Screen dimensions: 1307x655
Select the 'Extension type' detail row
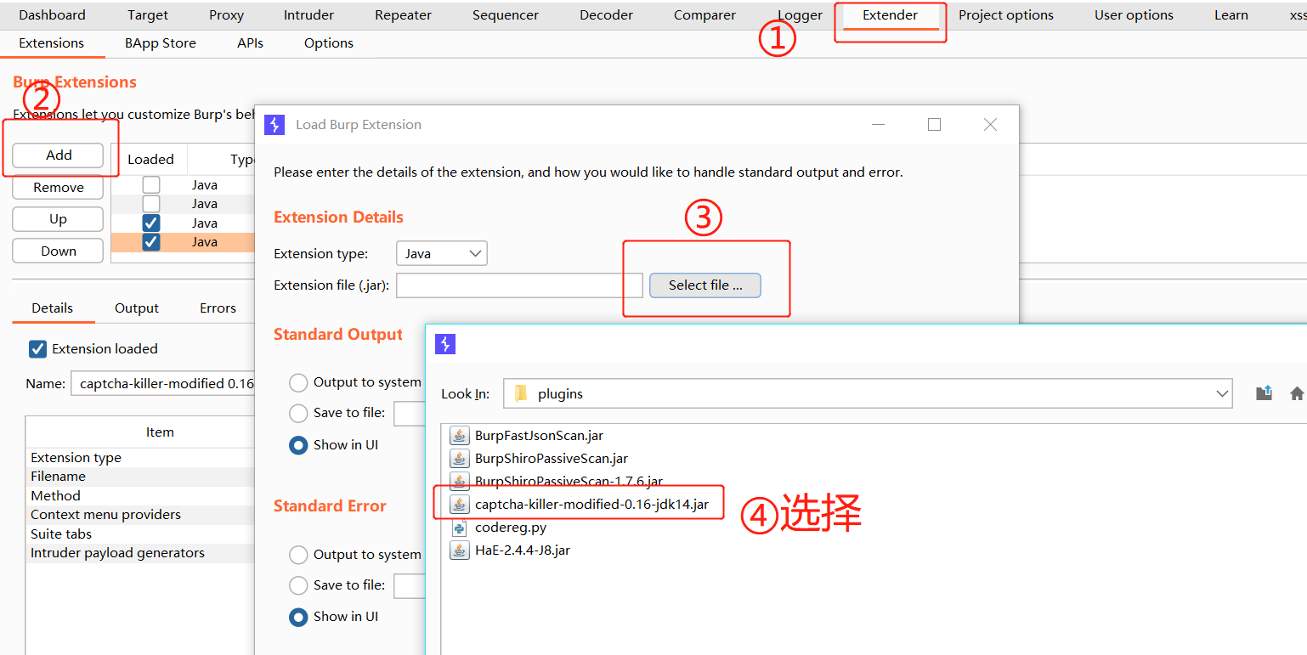(140, 458)
